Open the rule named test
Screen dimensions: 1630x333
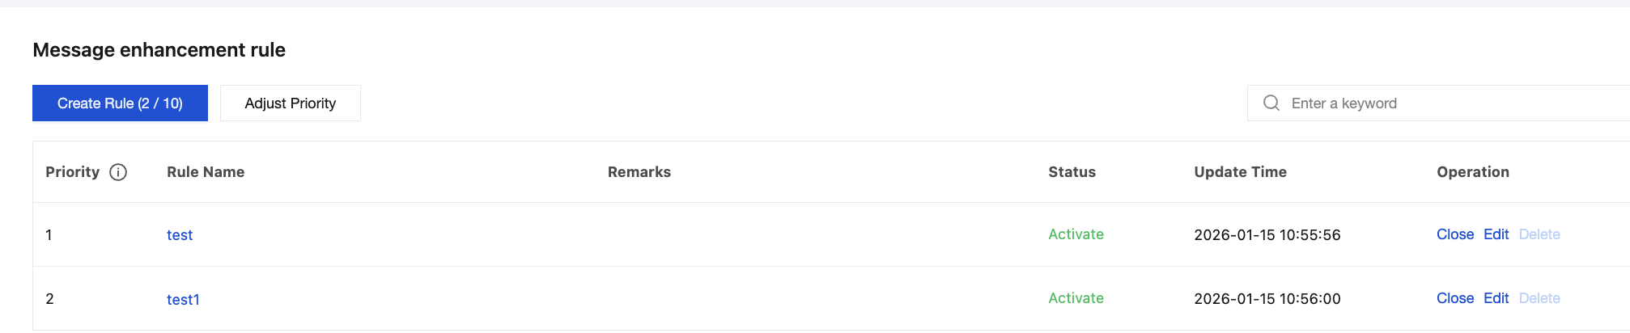coord(180,235)
